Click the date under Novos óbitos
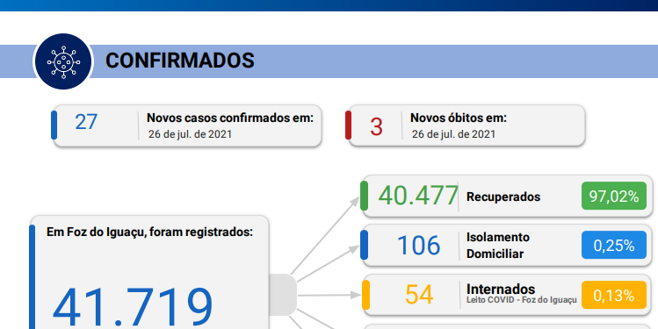 tap(453, 134)
